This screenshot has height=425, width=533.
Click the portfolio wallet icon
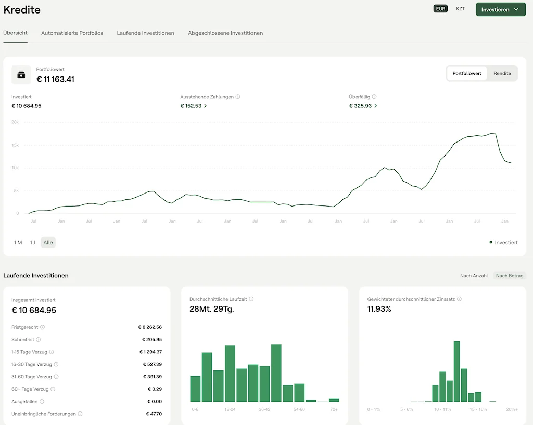(x=21, y=74)
